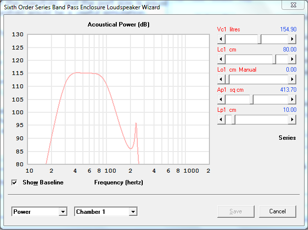Screen dimensions: 308x230
Task: Click the Lc1 value 80.00
Action: (x=290, y=50)
